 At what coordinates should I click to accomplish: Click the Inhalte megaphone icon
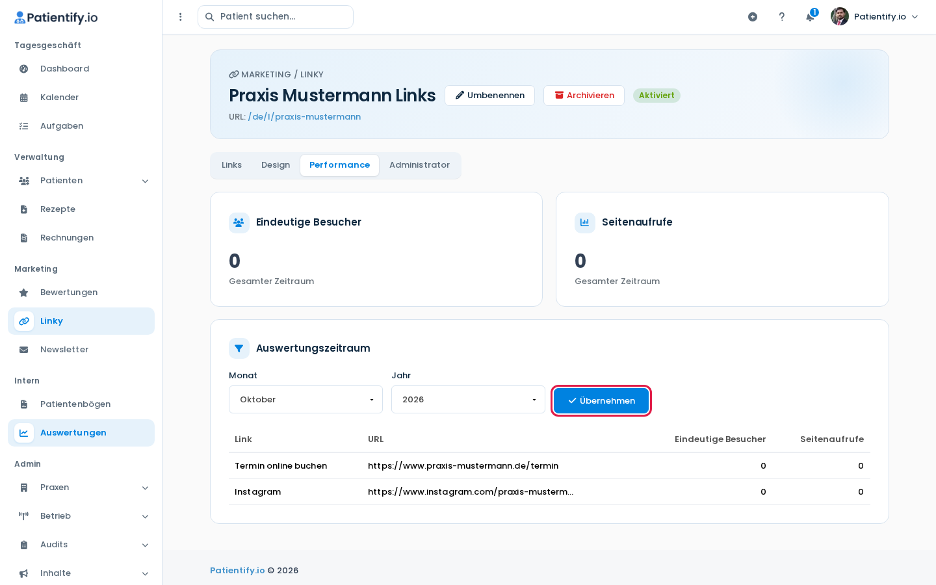24,573
